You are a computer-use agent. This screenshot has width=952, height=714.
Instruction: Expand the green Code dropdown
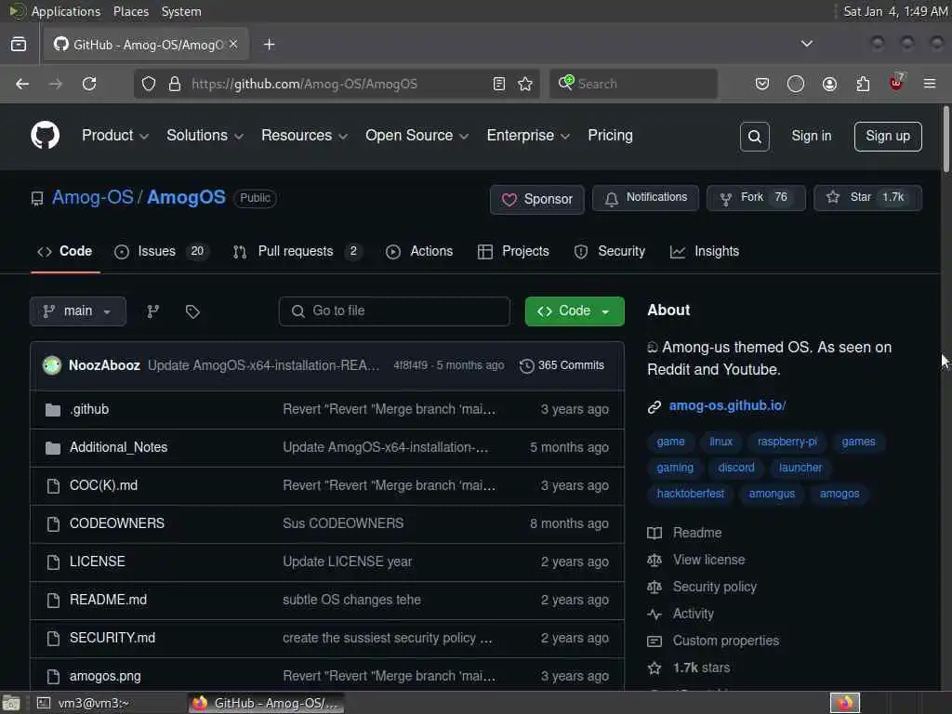pyautogui.click(x=575, y=311)
